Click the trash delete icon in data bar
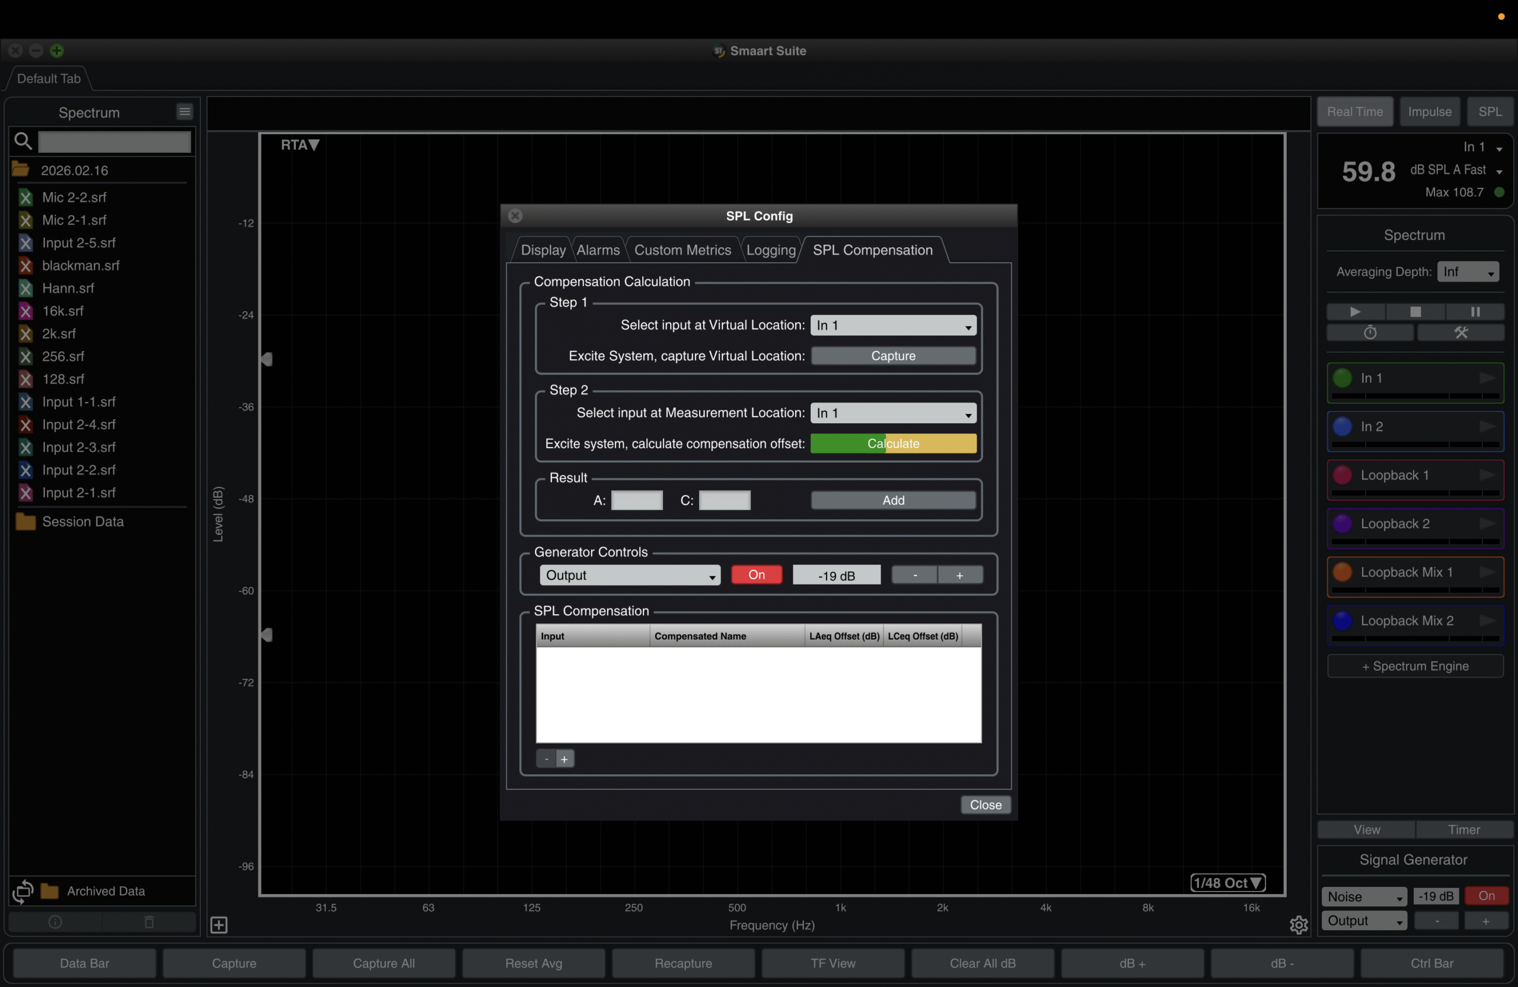 point(149,922)
